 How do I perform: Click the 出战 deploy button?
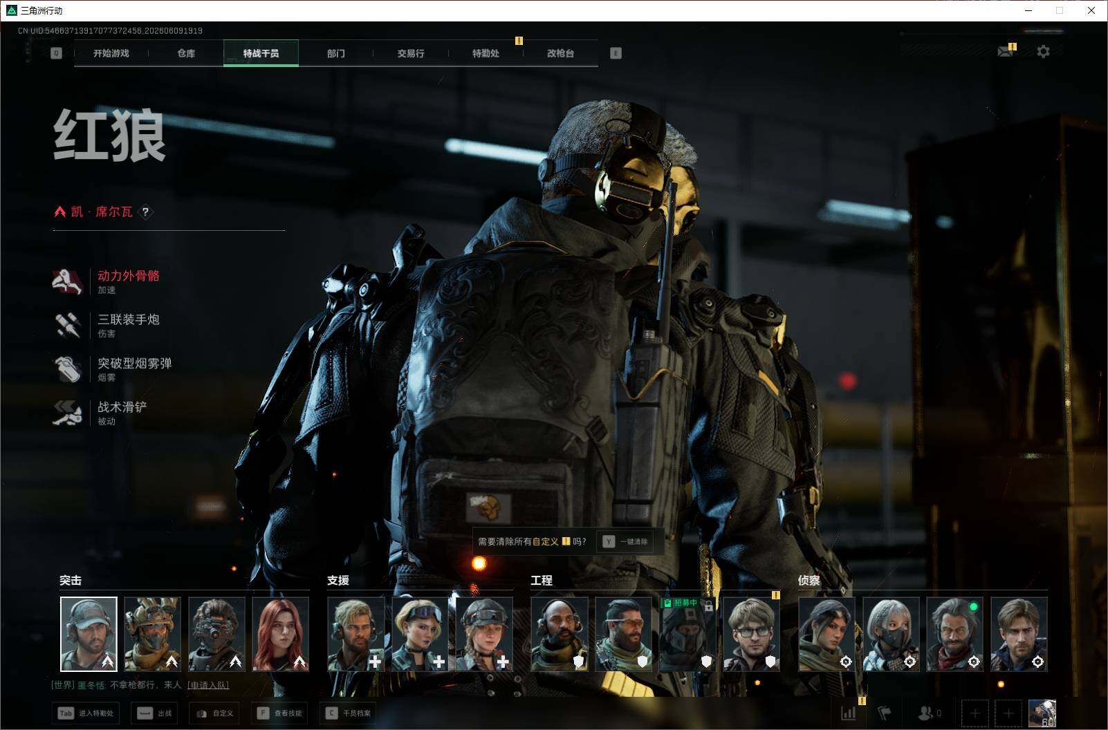click(x=155, y=713)
